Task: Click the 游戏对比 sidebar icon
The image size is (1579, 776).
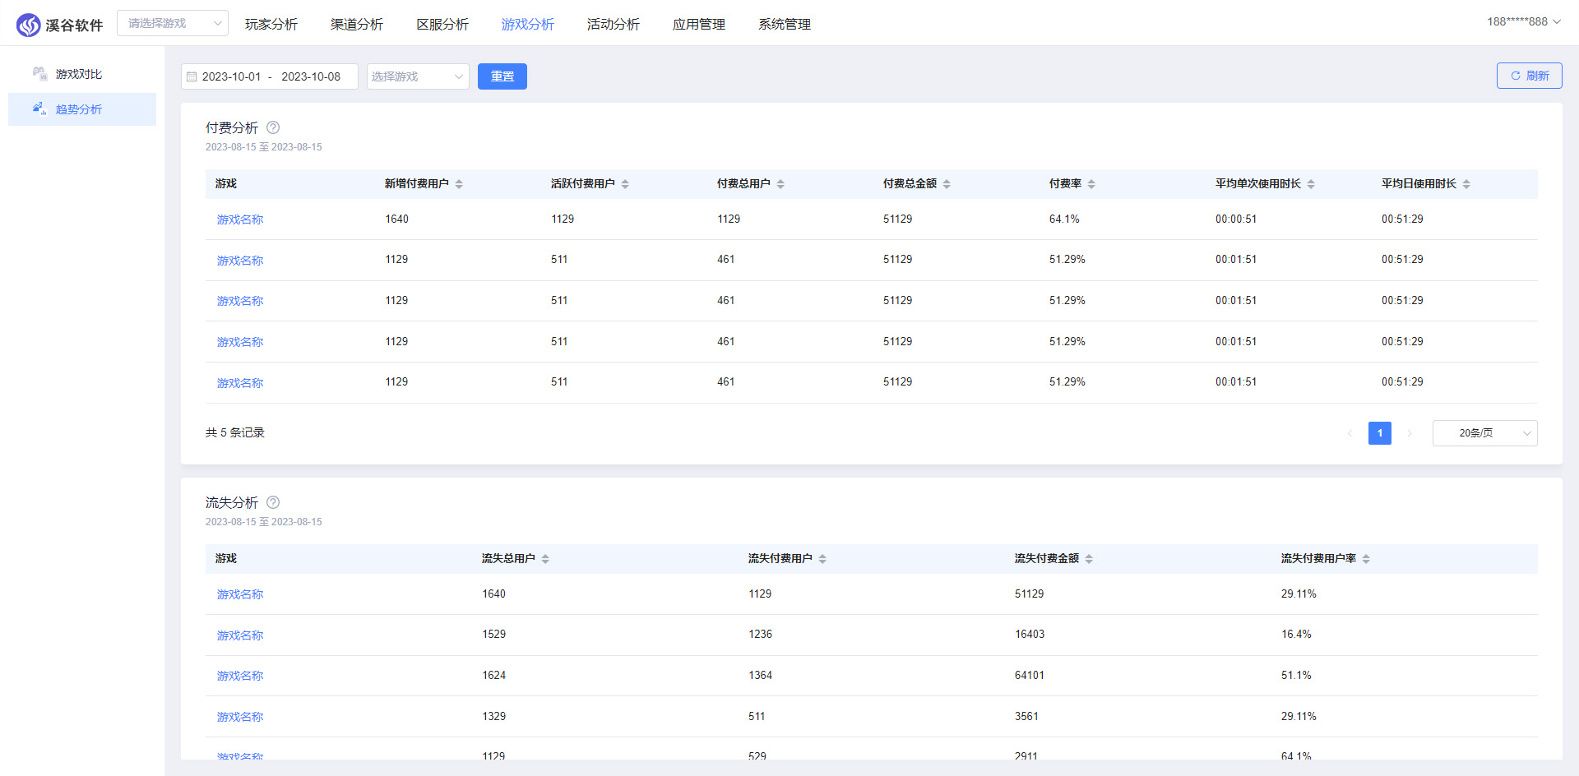Action: pos(39,73)
